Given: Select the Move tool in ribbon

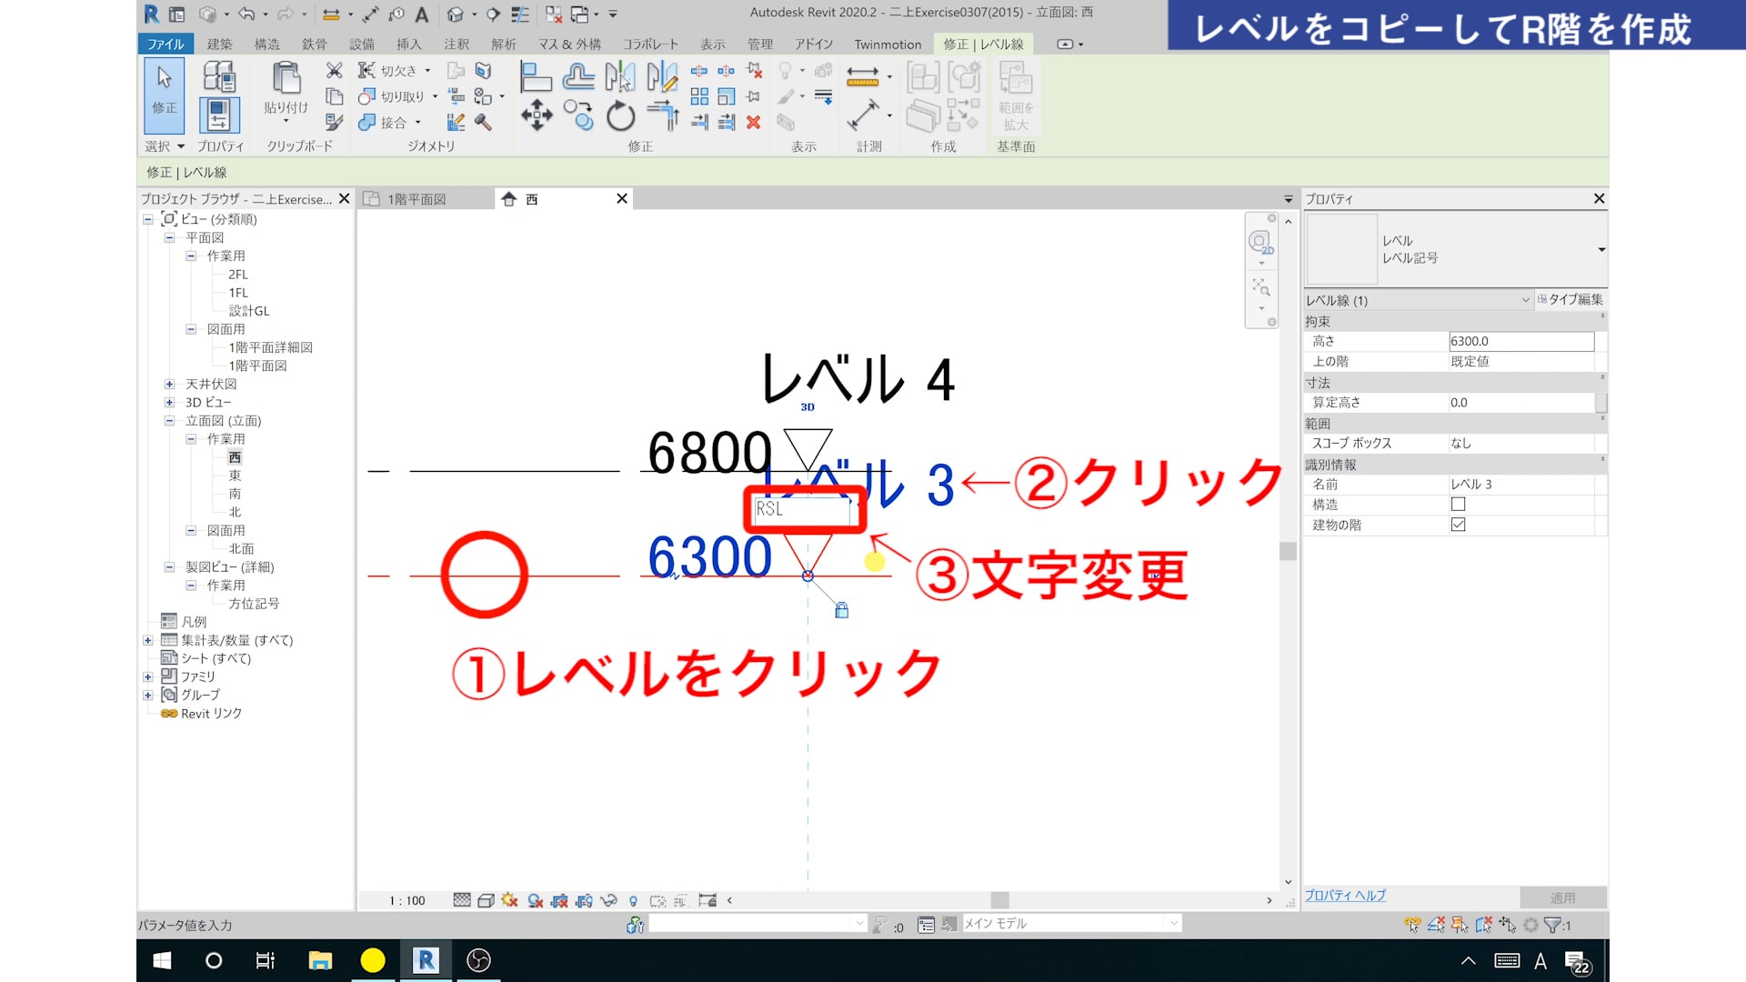Looking at the screenshot, I should (x=537, y=115).
